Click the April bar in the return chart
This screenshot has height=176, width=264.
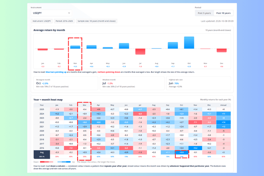[x=92, y=47]
